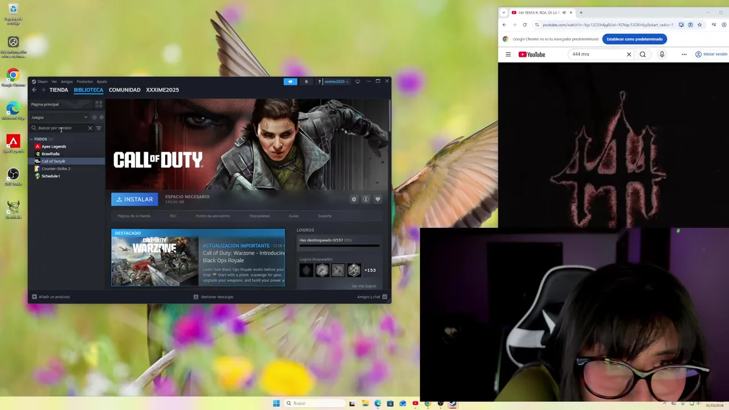
Task: Focus the Buscar por nombre field
Action: pos(61,128)
